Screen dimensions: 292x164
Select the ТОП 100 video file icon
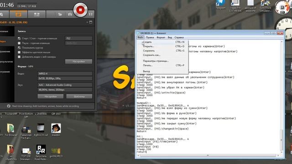click(x=26, y=154)
